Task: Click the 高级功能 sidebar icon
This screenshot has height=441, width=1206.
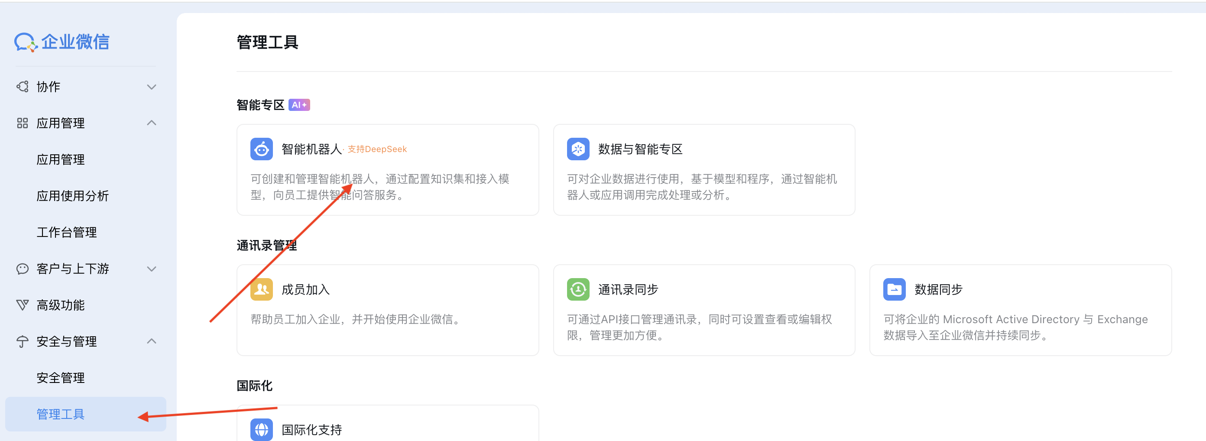Action: click(x=22, y=305)
